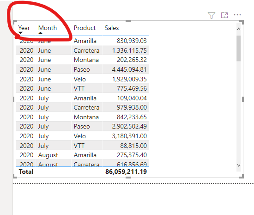Select the sales value 109,040.04
The height and width of the screenshot is (215, 254).
pyautogui.click(x=132, y=98)
